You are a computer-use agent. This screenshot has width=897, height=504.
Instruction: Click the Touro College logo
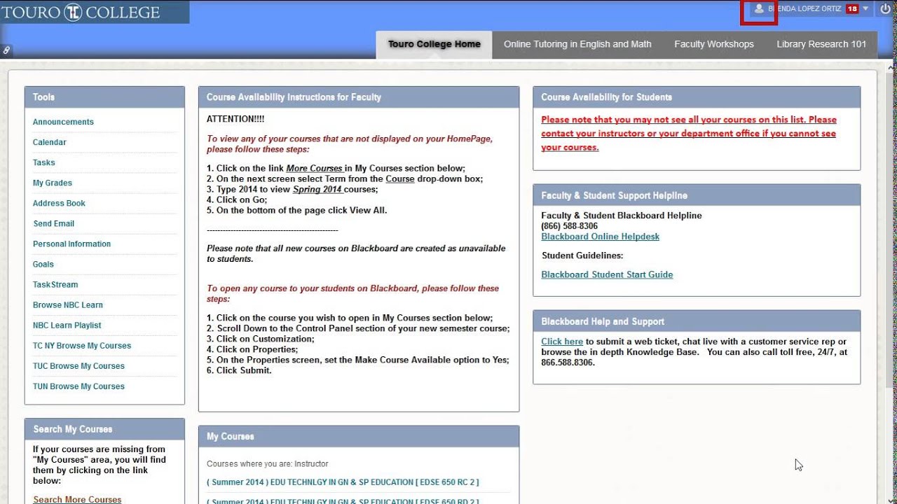click(x=82, y=12)
